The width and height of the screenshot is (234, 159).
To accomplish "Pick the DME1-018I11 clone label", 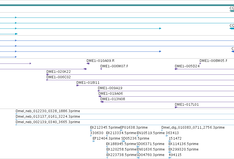I will [88, 83].
